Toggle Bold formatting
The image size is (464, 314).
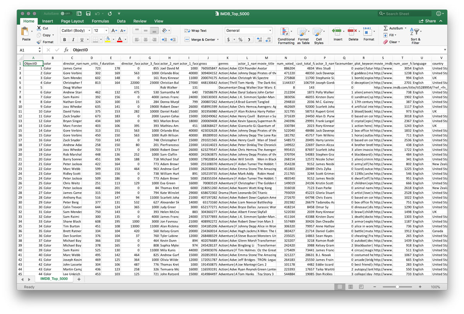point(64,39)
